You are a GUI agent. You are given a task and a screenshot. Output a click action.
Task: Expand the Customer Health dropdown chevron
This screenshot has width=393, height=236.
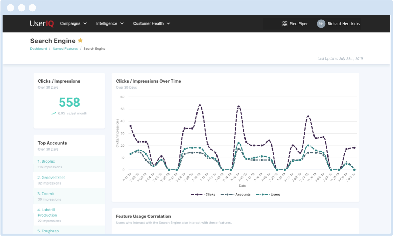(168, 23)
